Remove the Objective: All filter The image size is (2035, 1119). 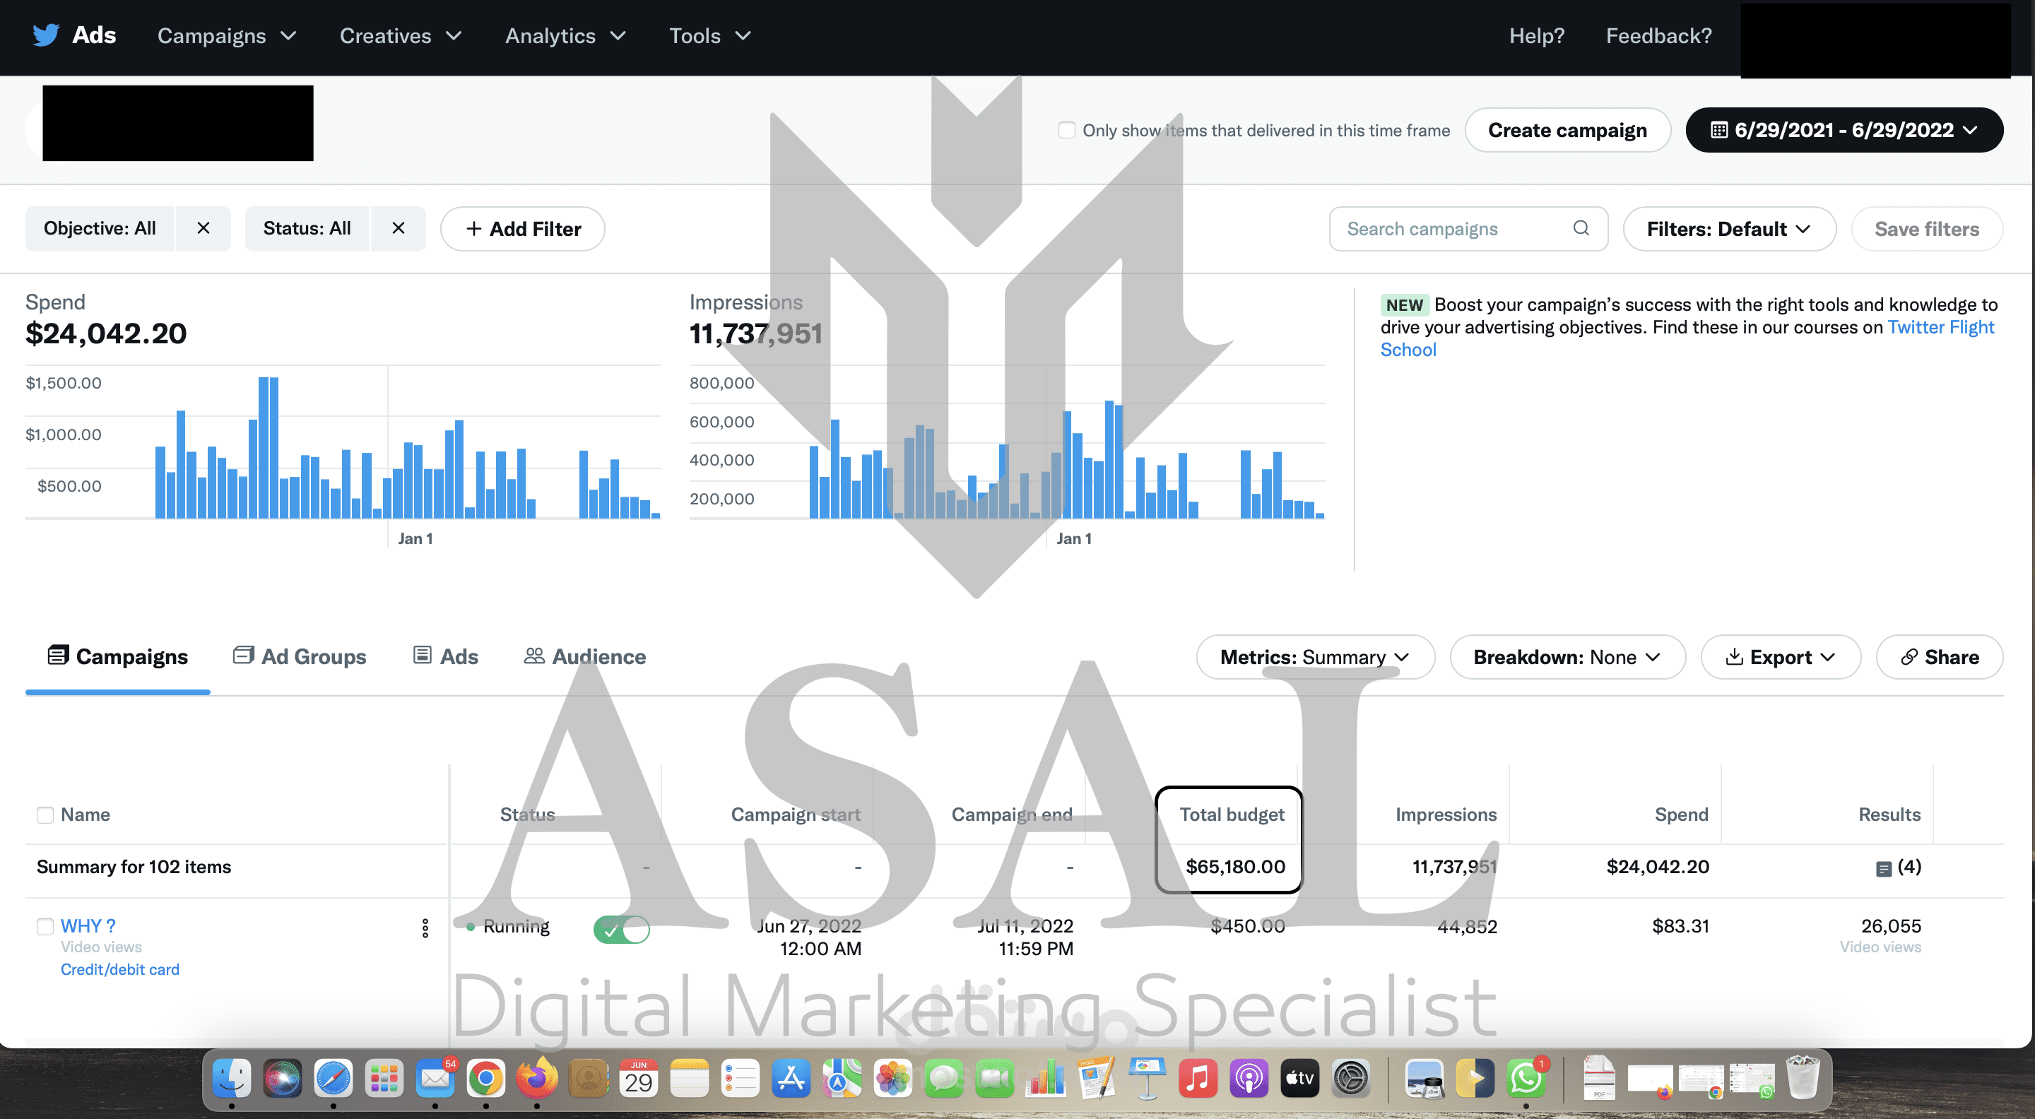pyautogui.click(x=203, y=228)
